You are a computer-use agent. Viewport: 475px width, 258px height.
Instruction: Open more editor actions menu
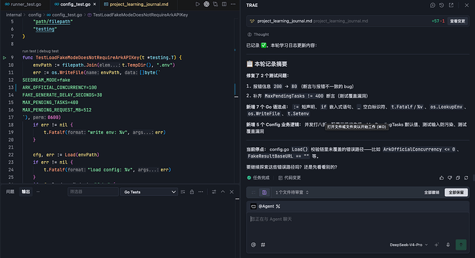pos(233,4)
